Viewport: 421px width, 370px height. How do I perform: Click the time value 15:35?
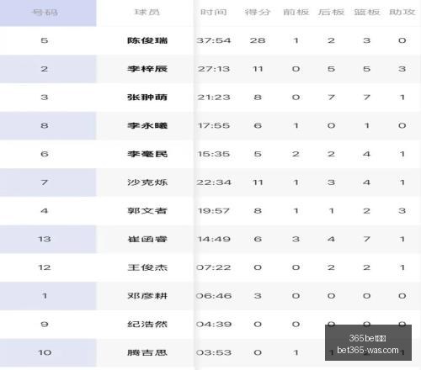click(x=214, y=154)
